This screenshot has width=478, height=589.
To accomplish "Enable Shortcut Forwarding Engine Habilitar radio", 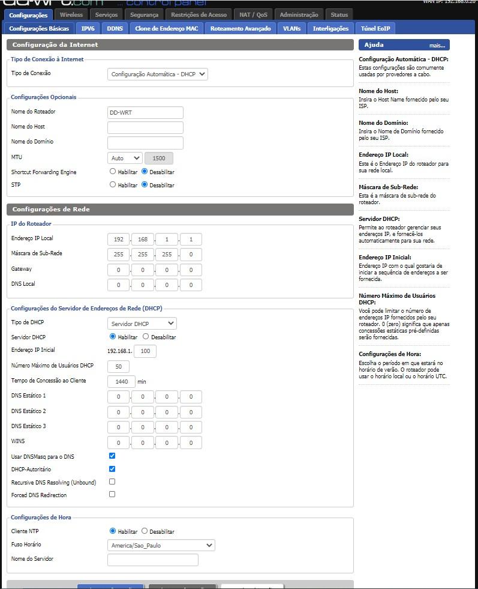I will (113, 171).
